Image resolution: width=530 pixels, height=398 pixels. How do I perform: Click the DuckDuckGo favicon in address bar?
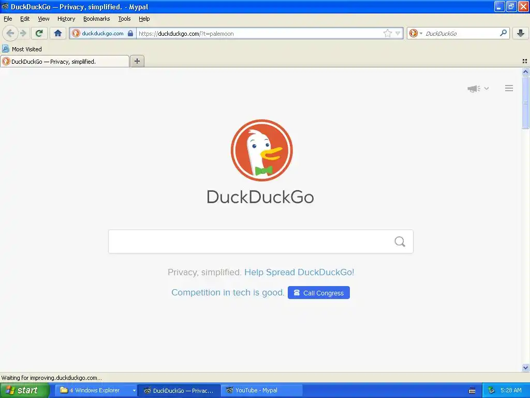pos(76,33)
